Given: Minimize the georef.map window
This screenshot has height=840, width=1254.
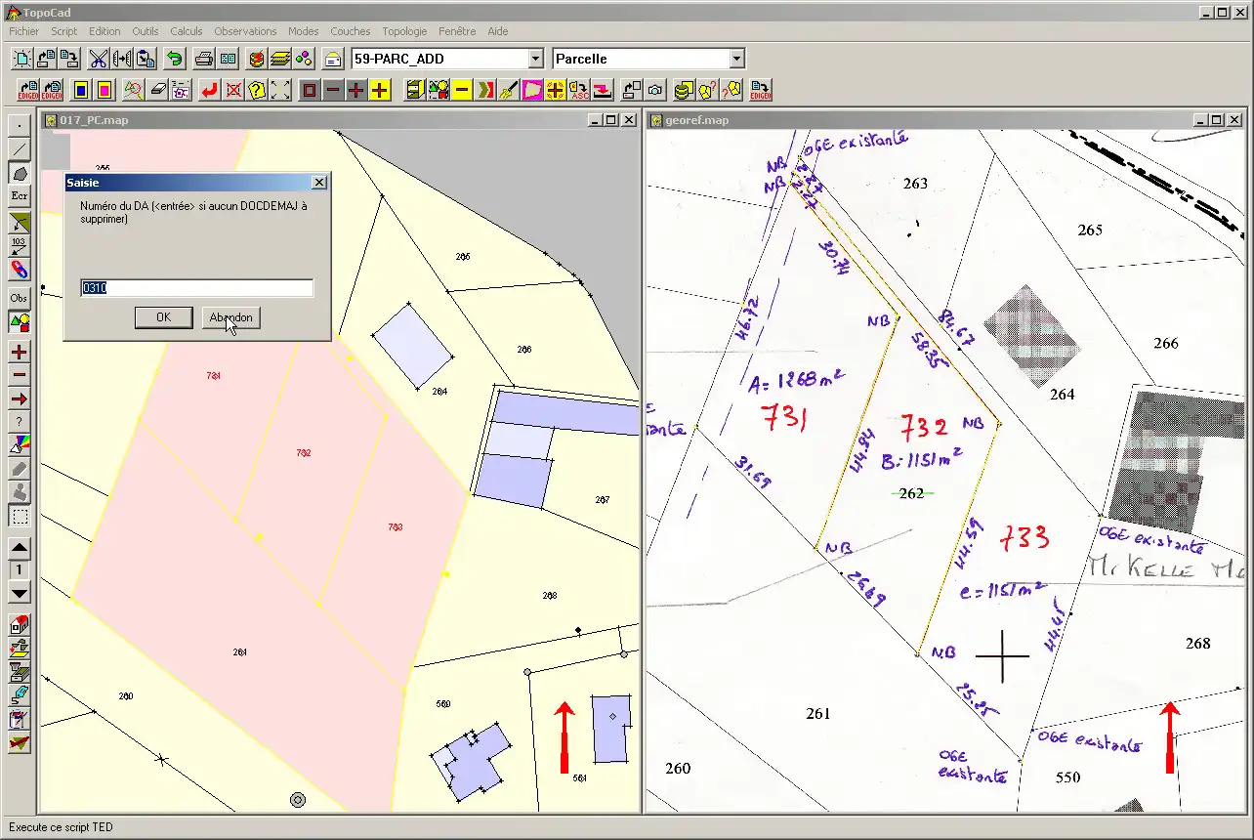Looking at the screenshot, I should tap(1202, 120).
